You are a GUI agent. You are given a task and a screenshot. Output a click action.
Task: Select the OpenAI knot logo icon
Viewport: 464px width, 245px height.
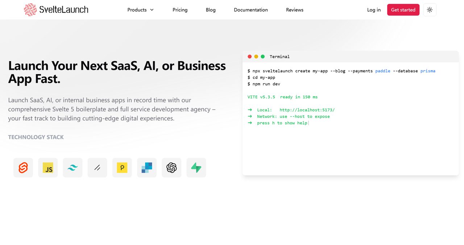(x=171, y=168)
